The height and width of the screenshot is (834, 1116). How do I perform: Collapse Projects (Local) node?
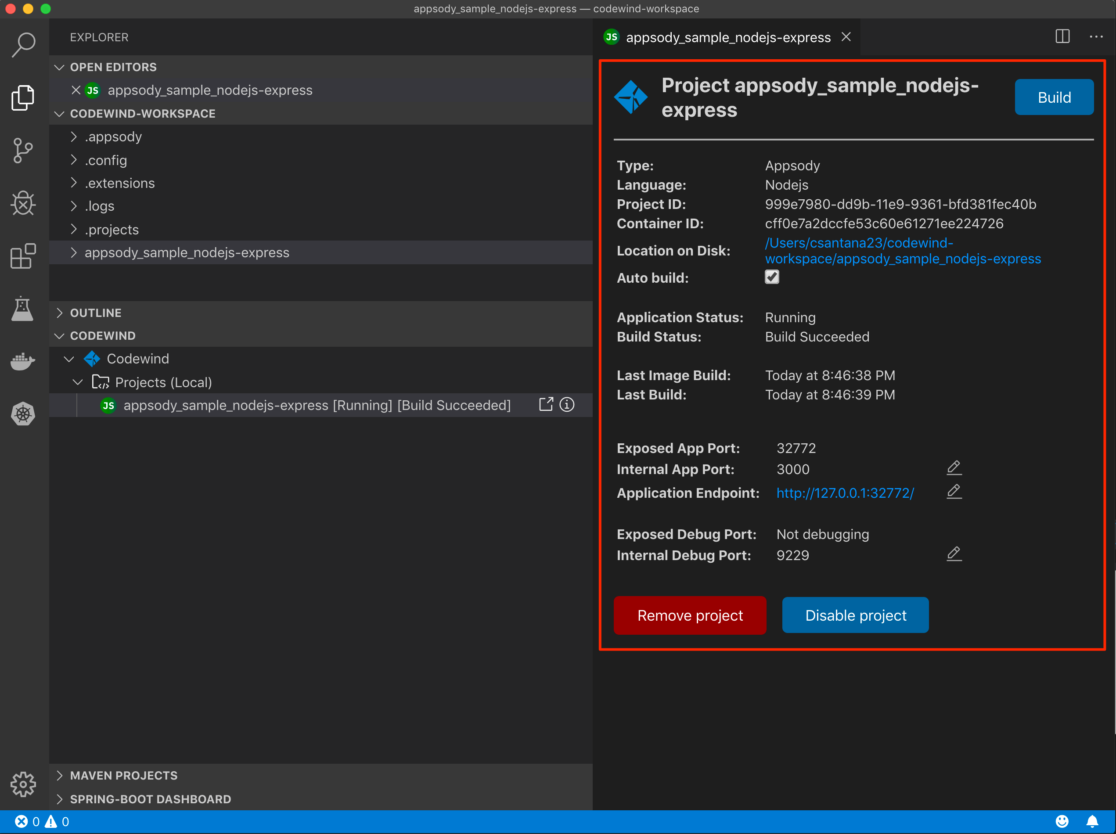[321, 382]
